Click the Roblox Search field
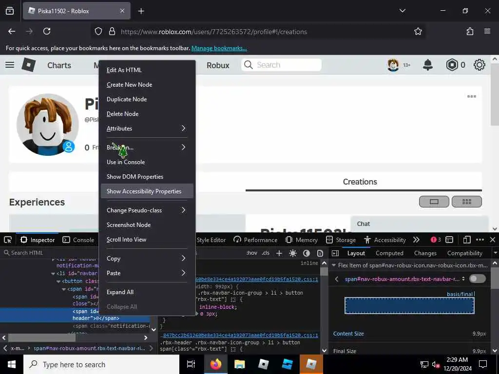 click(281, 65)
